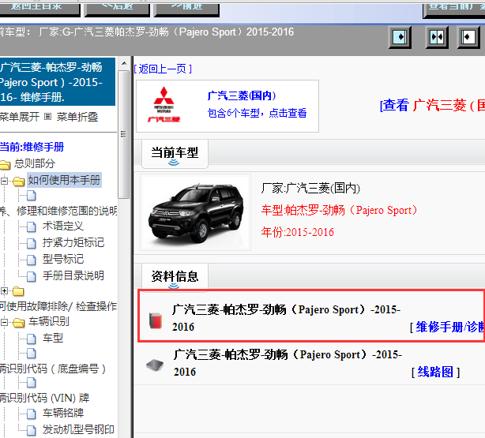Click the 广汽三菱-帕杰罗-劲畅 title beside the gray chip
The width and height of the screenshot is (485, 438).
pyautogui.click(x=288, y=363)
